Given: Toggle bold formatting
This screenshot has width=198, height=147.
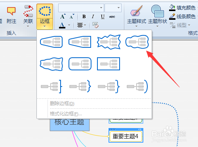Looking at the screenshot, I should coord(84,17).
